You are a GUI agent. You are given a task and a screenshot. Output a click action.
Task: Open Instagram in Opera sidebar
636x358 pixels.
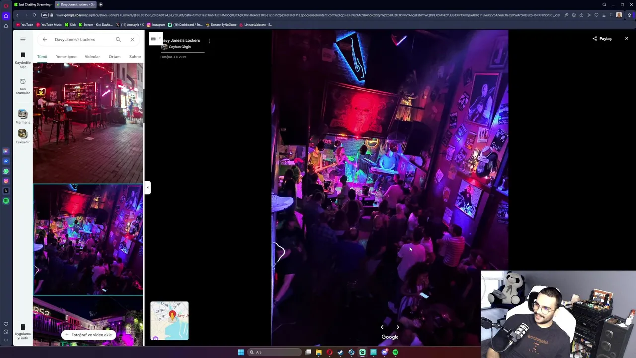6,181
